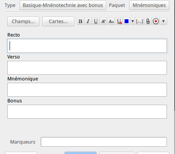This screenshot has height=154, width=175.
Task: Record audio with the red dot icon
Action: (x=156, y=21)
